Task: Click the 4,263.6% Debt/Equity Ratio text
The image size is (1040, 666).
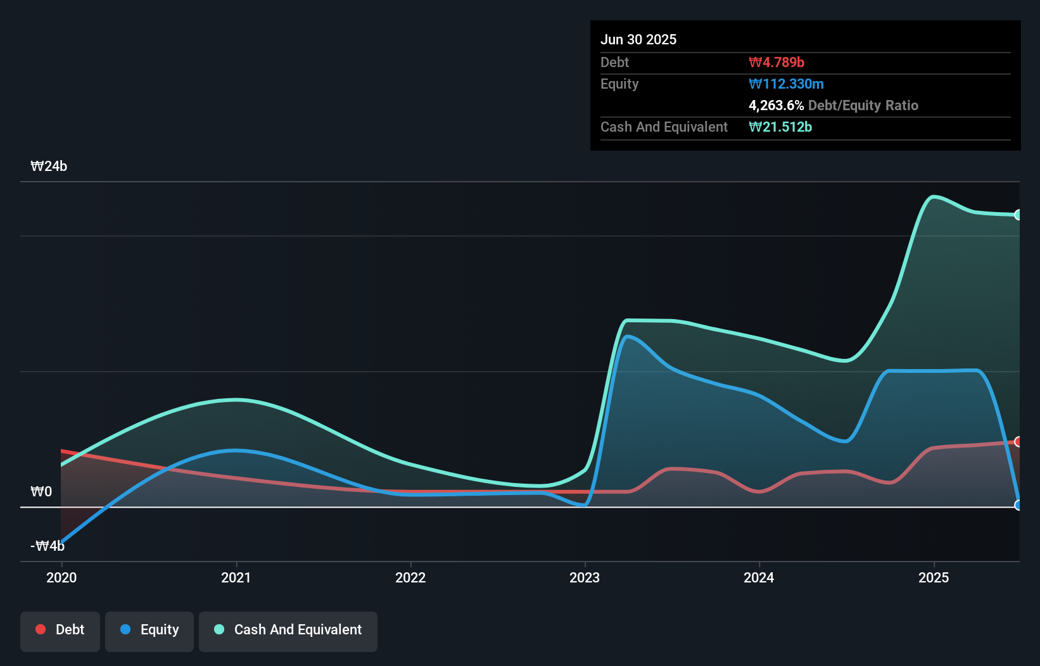Action: (x=834, y=105)
